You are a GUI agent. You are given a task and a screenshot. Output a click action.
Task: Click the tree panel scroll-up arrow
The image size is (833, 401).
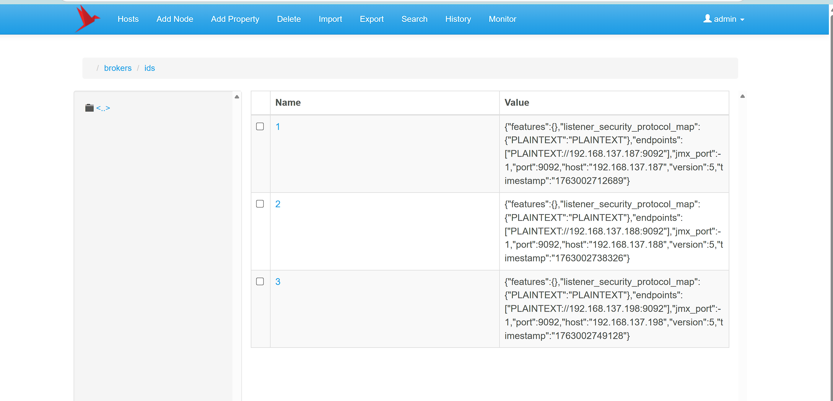click(237, 97)
